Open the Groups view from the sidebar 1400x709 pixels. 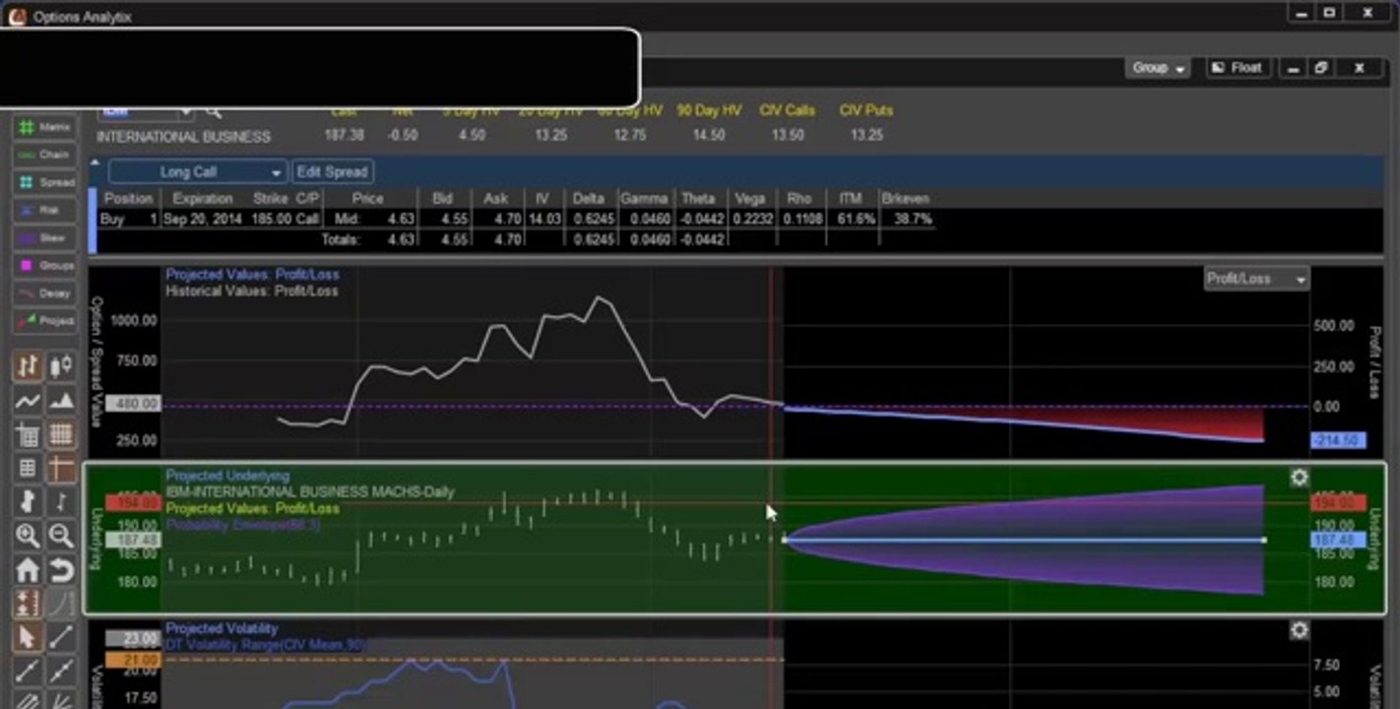(x=43, y=265)
